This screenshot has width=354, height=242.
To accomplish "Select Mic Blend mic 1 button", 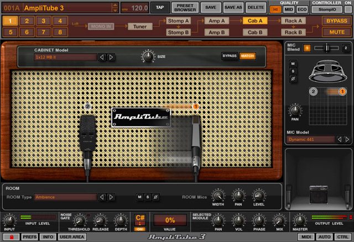I will (x=307, y=48).
